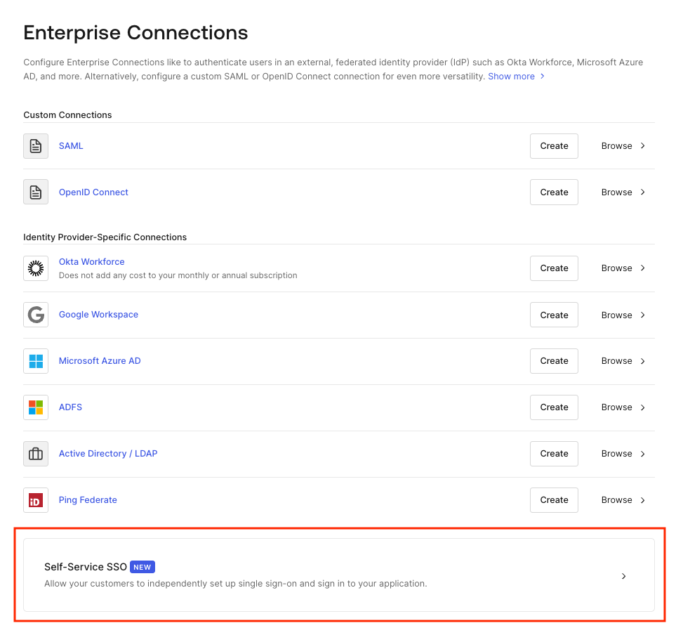Viewport: 690px width, 628px height.
Task: Open the ADFS link
Action: pyautogui.click(x=70, y=407)
